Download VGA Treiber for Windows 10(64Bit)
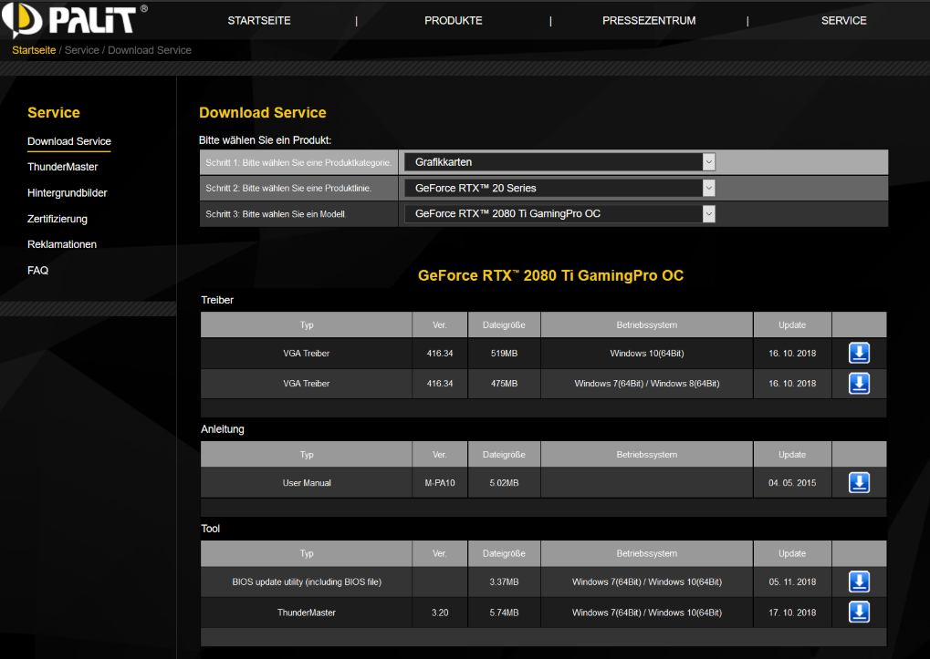This screenshot has height=659, width=930. coord(859,353)
